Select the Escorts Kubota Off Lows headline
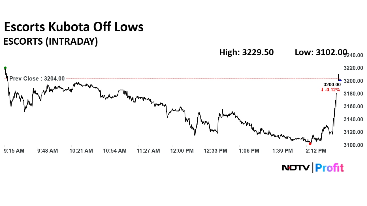The height and width of the screenshot is (206, 367). tap(74, 27)
